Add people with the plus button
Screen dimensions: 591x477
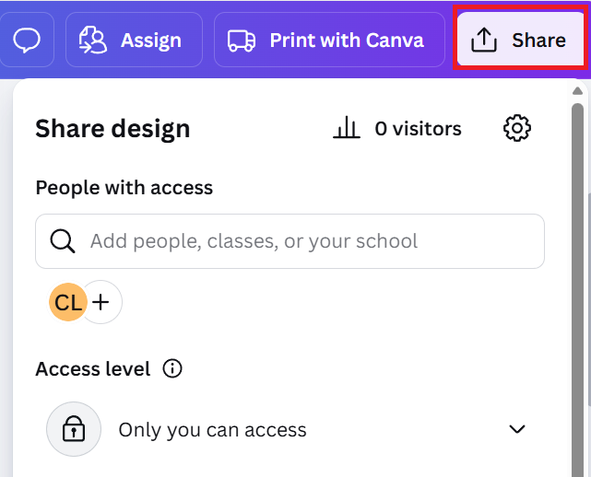point(101,301)
